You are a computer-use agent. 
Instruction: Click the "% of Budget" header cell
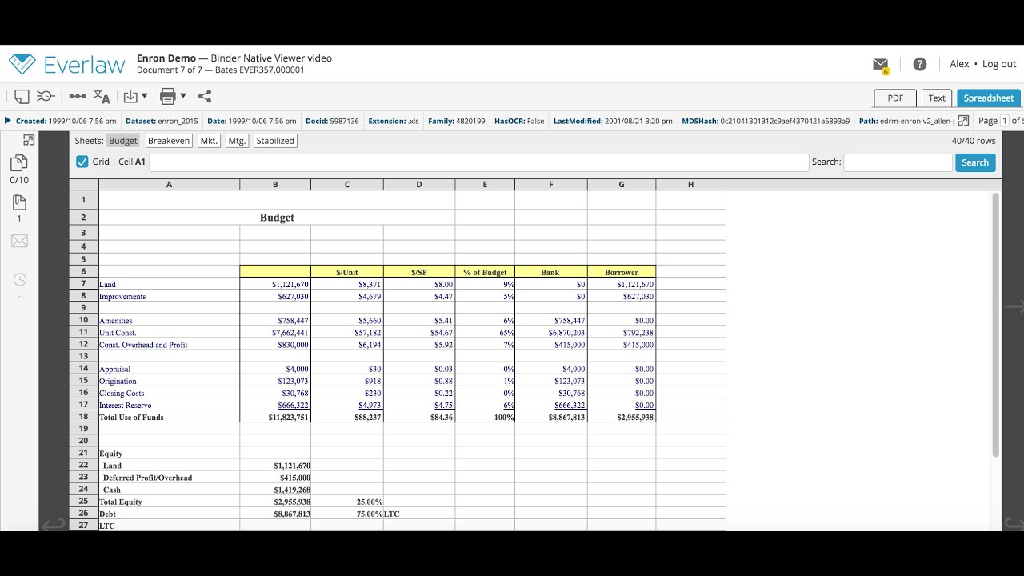[x=485, y=272]
